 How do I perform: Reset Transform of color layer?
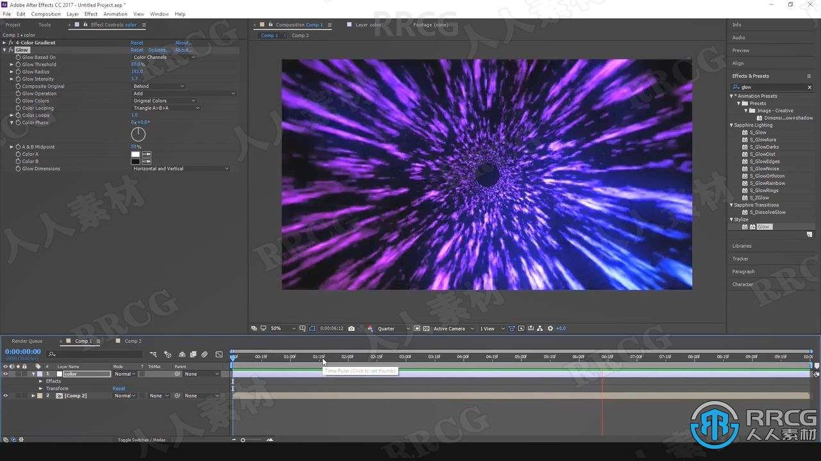(x=119, y=389)
